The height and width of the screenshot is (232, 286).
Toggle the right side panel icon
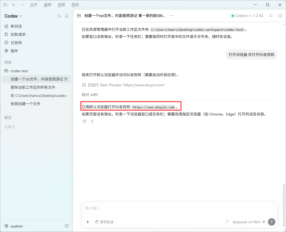(x=280, y=16)
